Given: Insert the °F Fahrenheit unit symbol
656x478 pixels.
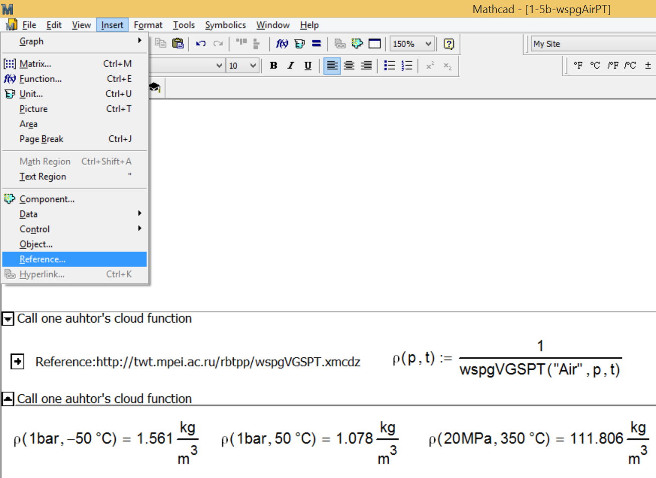Looking at the screenshot, I should tap(578, 65).
